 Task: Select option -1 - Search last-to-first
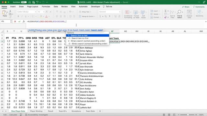[x=88, y=38]
